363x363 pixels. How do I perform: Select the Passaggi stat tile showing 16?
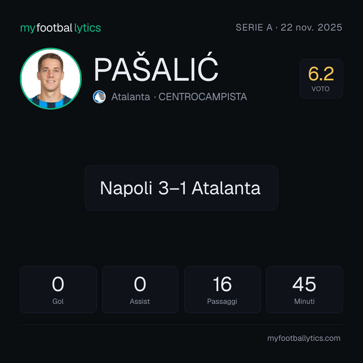(222, 290)
